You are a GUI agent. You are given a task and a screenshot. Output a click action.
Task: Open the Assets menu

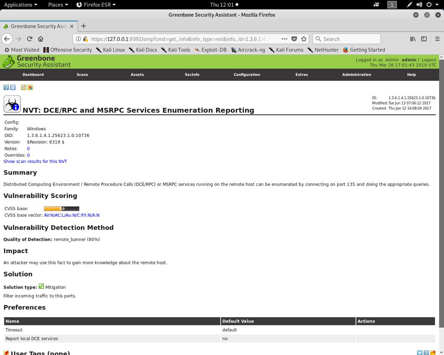coord(137,75)
